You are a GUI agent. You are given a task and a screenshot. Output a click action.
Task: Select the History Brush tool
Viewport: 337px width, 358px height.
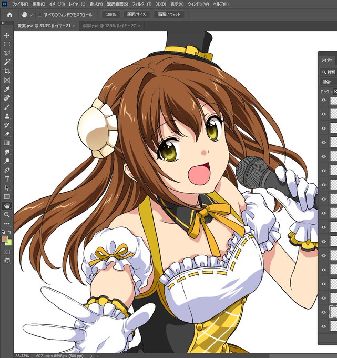[x=7, y=125]
